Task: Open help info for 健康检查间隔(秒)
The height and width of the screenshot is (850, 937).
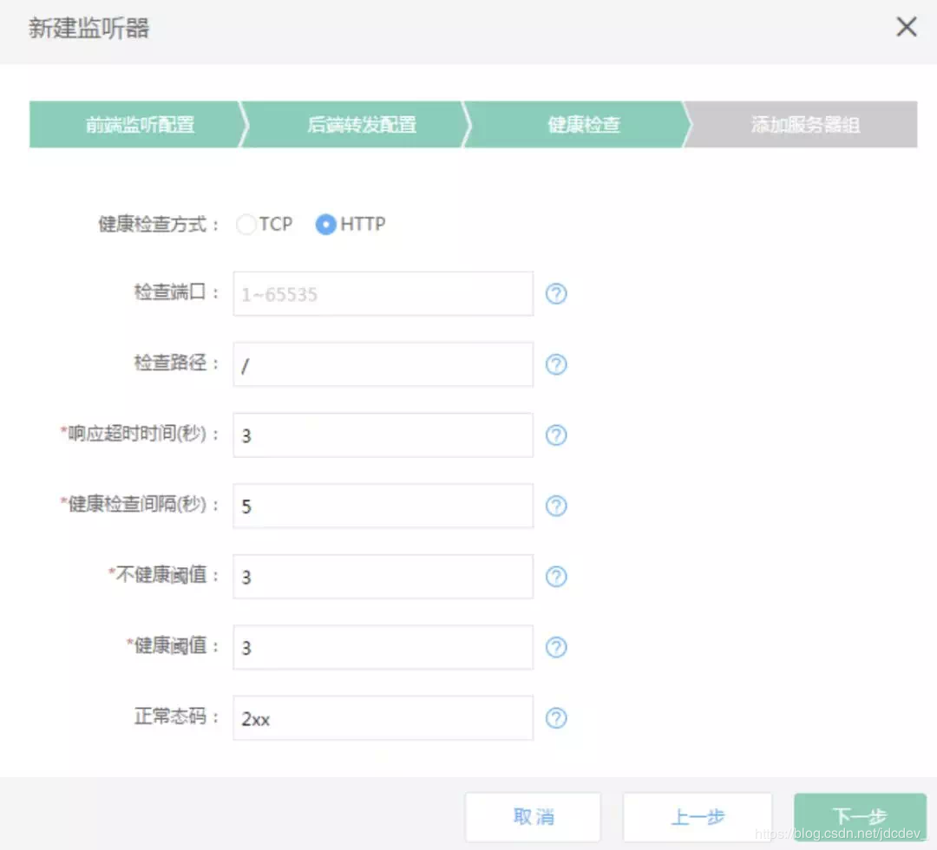Action: tap(556, 506)
